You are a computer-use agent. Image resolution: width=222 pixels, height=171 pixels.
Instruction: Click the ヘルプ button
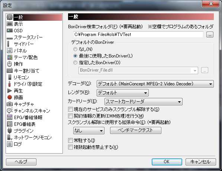tap(21, 162)
